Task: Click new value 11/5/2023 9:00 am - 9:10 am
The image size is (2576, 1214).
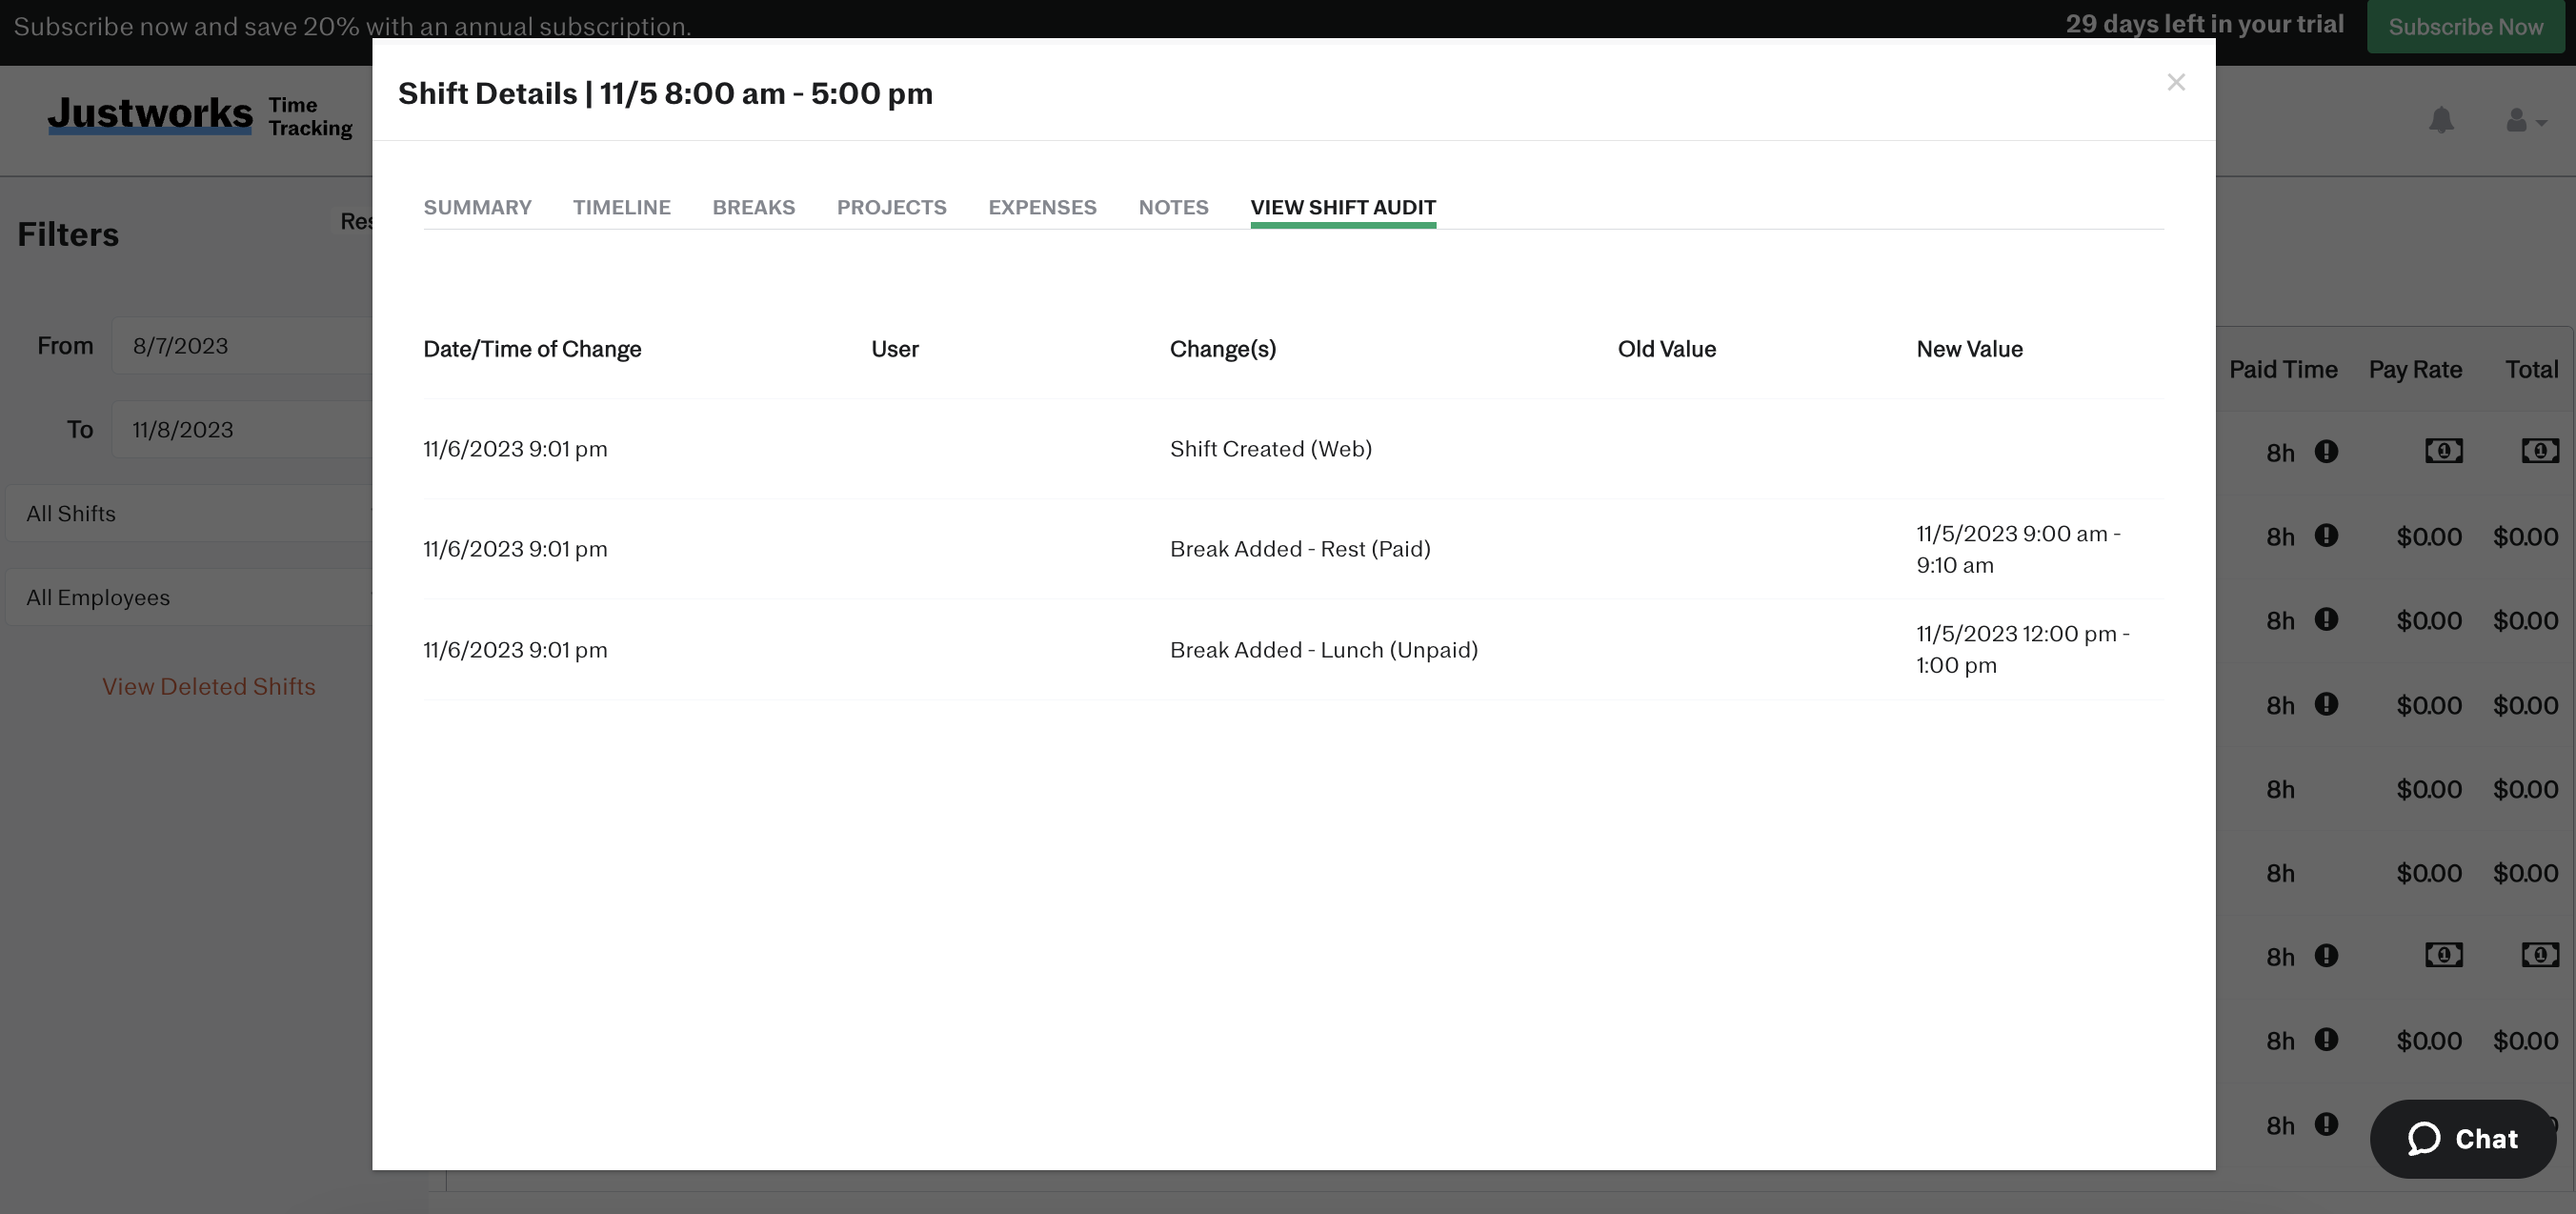Action: point(2018,549)
